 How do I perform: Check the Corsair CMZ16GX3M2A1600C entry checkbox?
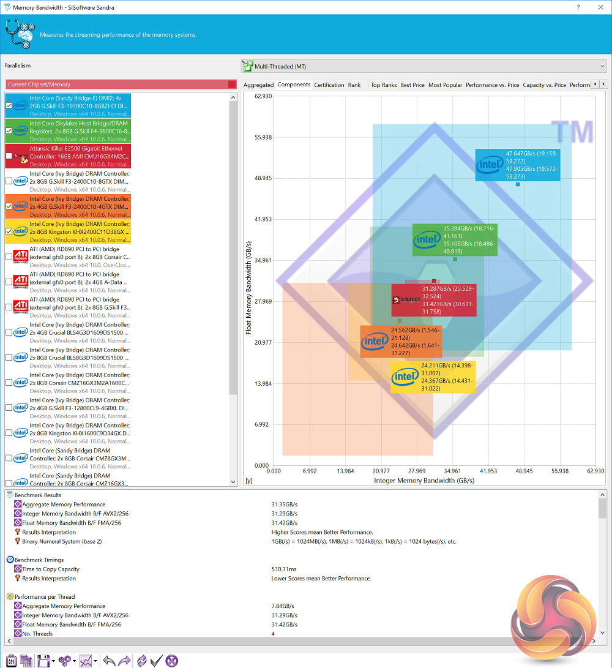tap(9, 383)
